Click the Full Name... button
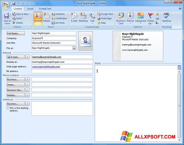 (x=16, y=33)
